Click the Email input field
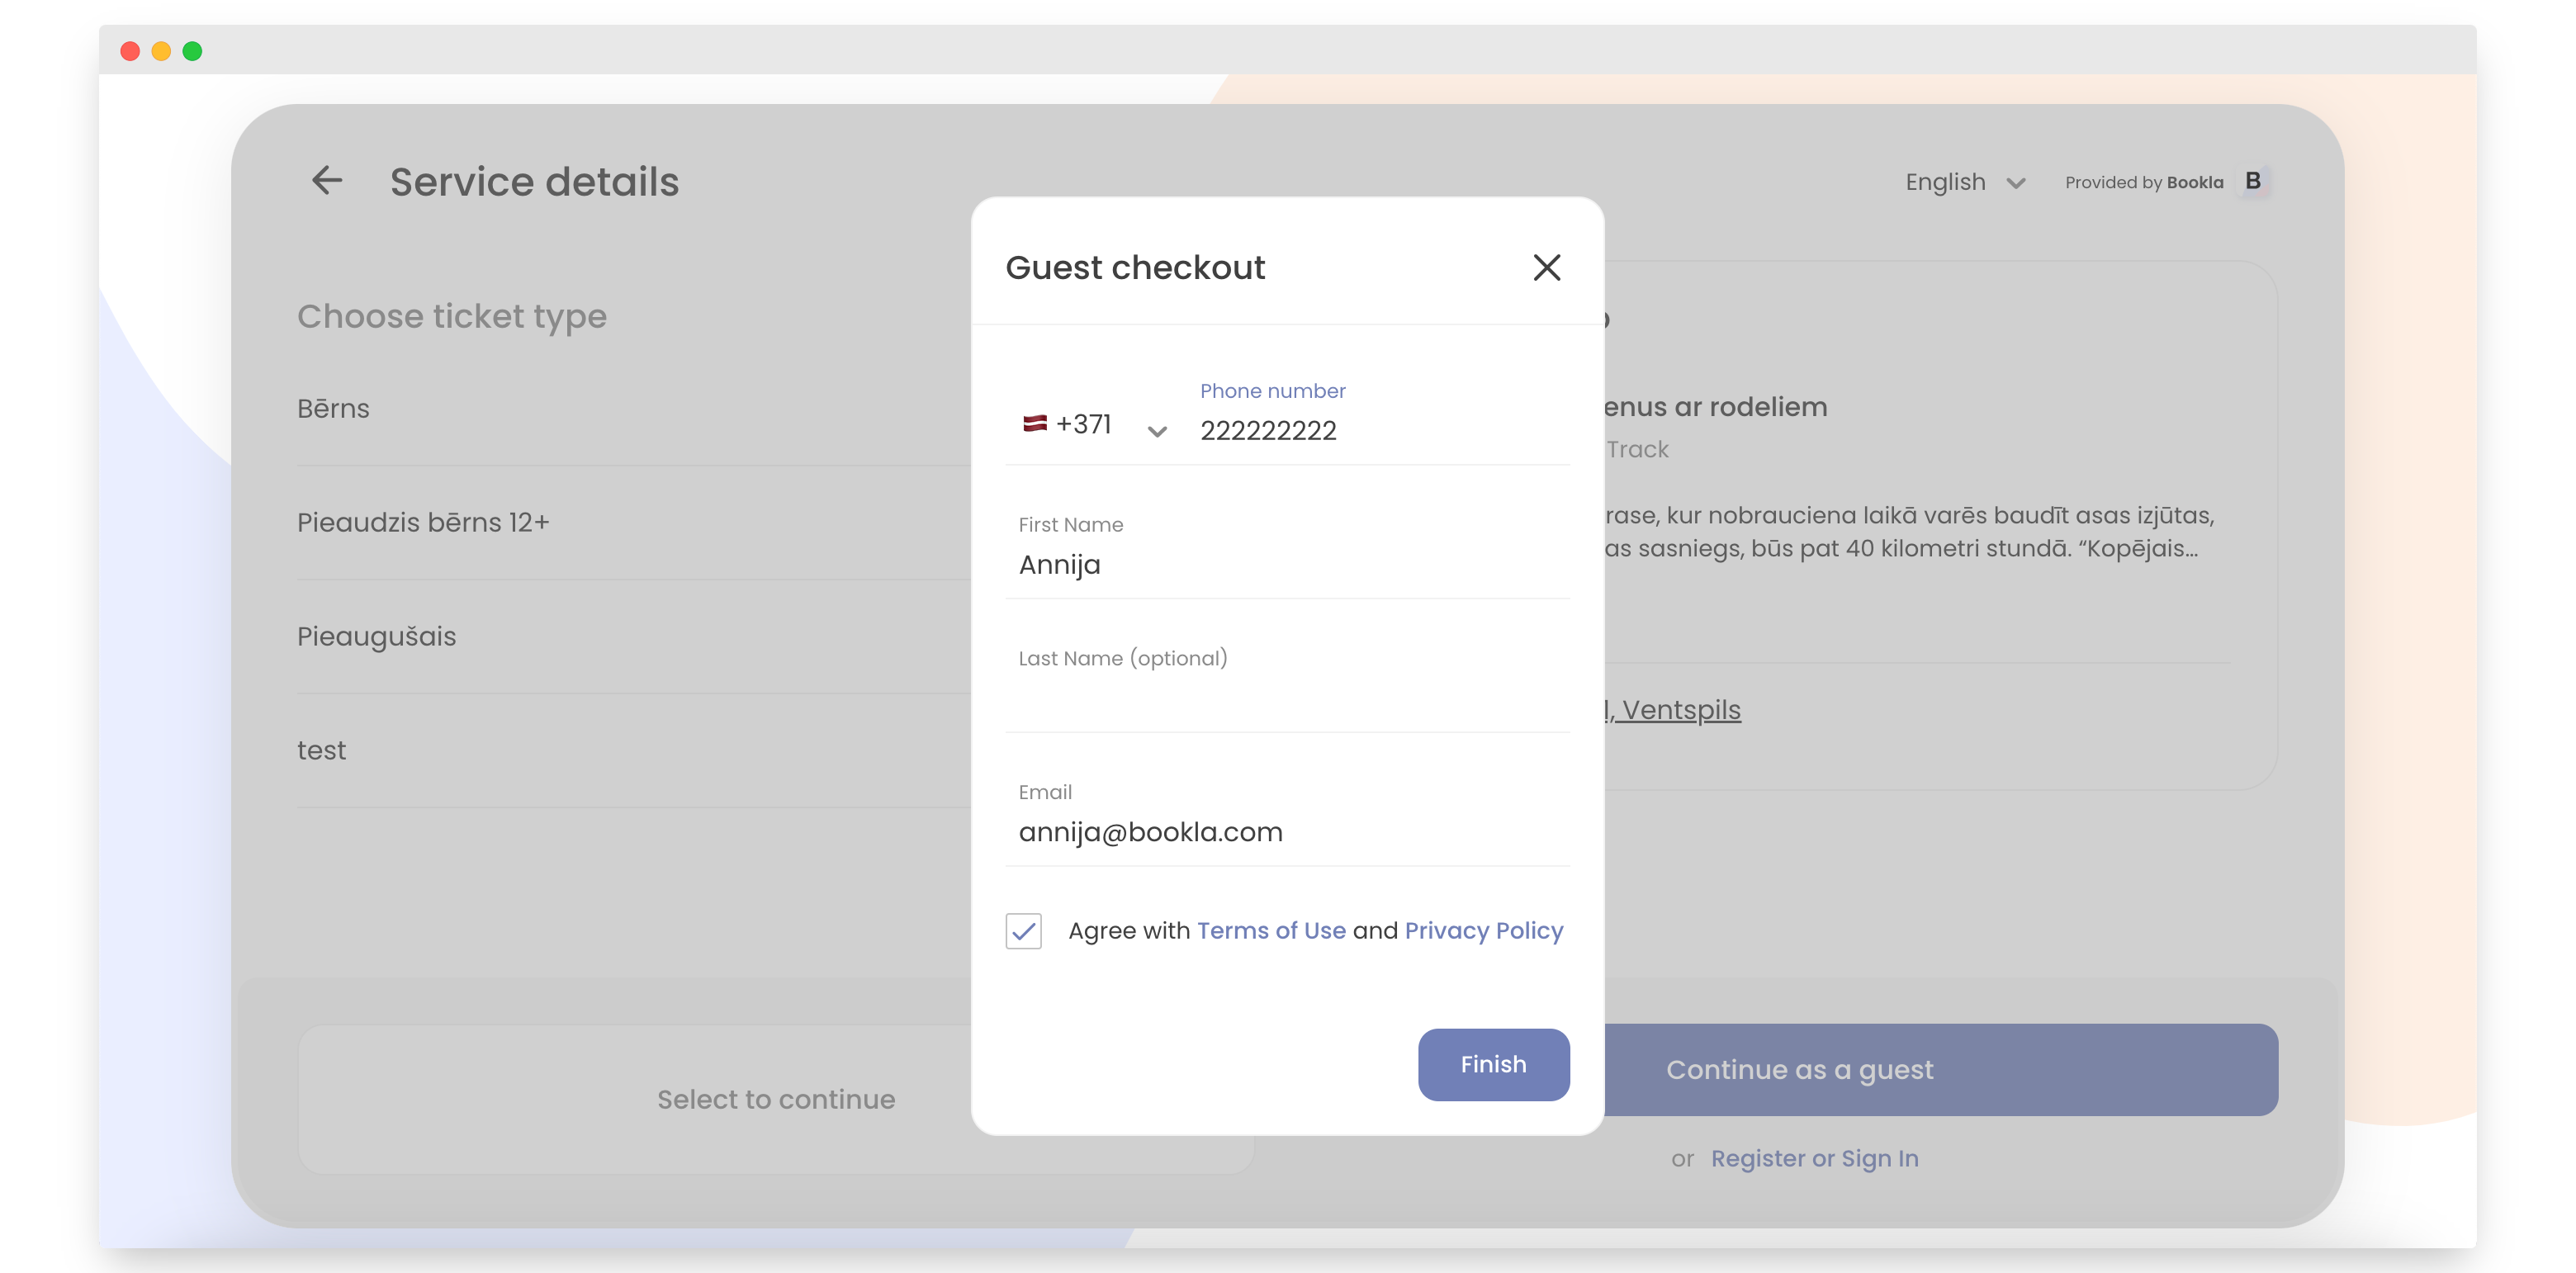 (x=1287, y=832)
